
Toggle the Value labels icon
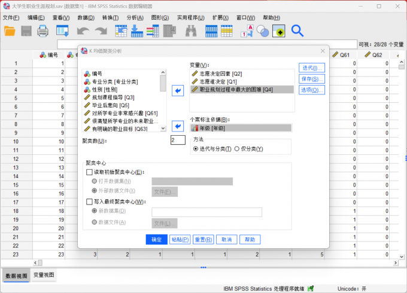[247, 31]
